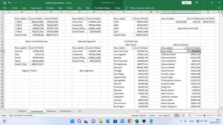The image size is (223, 125).
Task: Open Mail app from taskbar
Action: 122,121
